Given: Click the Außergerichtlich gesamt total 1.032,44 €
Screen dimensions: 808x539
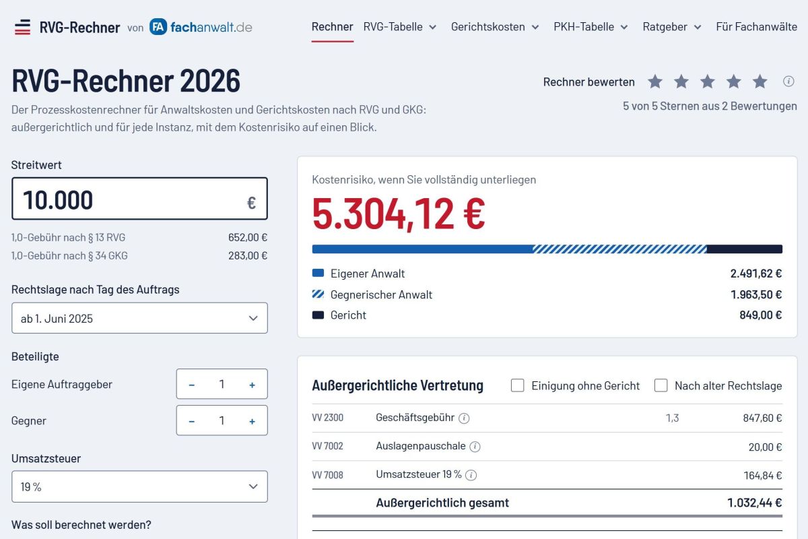Looking at the screenshot, I should point(755,503).
